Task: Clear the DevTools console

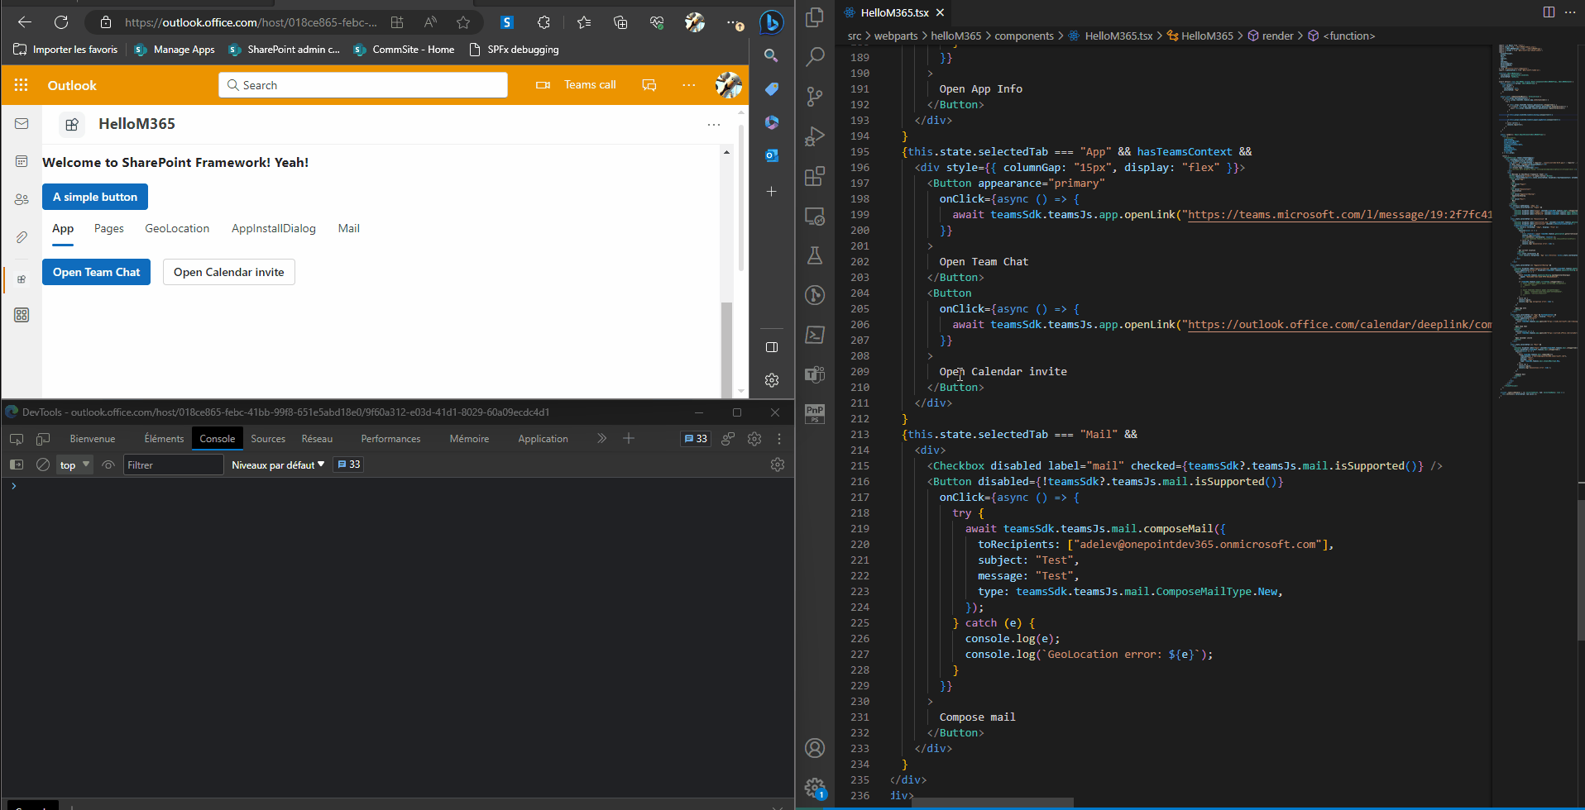Action: (x=43, y=465)
